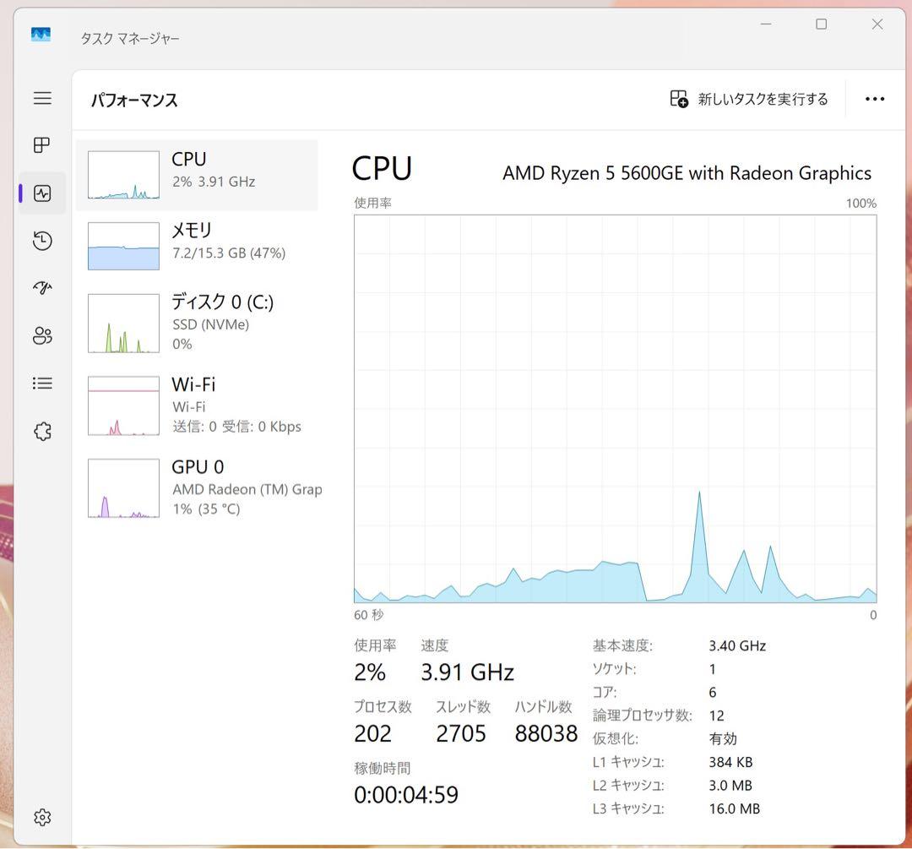
Task: Open the Startup apps page icon
Action: tap(41, 288)
